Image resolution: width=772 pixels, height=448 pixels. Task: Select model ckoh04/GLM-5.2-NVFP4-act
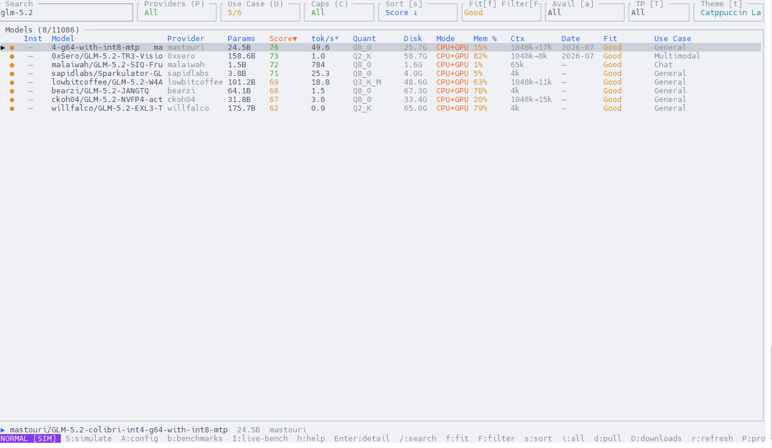tap(107, 100)
